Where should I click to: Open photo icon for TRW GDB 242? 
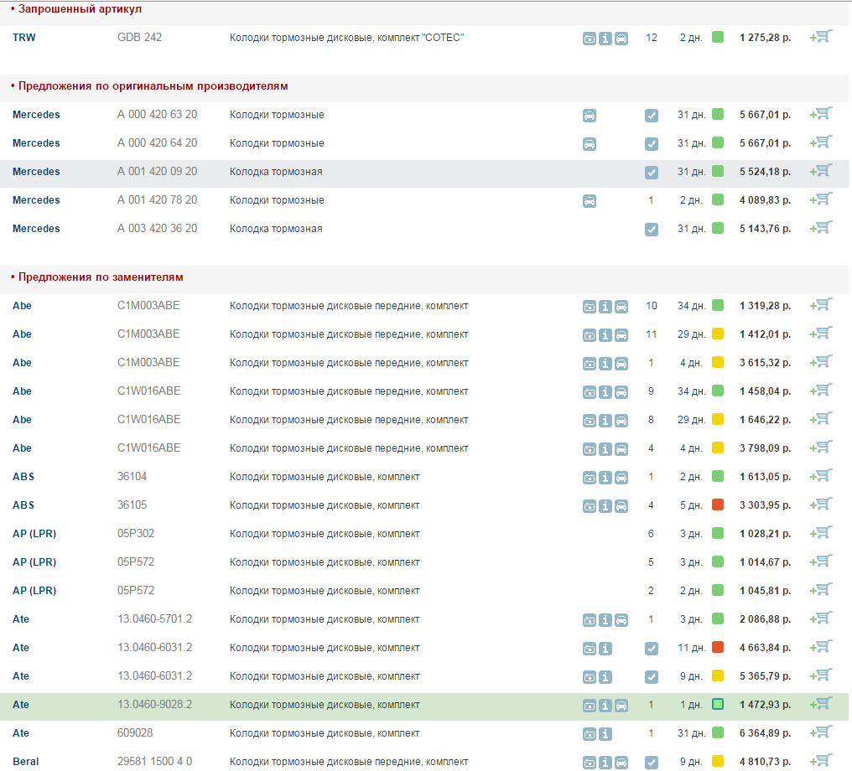(590, 39)
